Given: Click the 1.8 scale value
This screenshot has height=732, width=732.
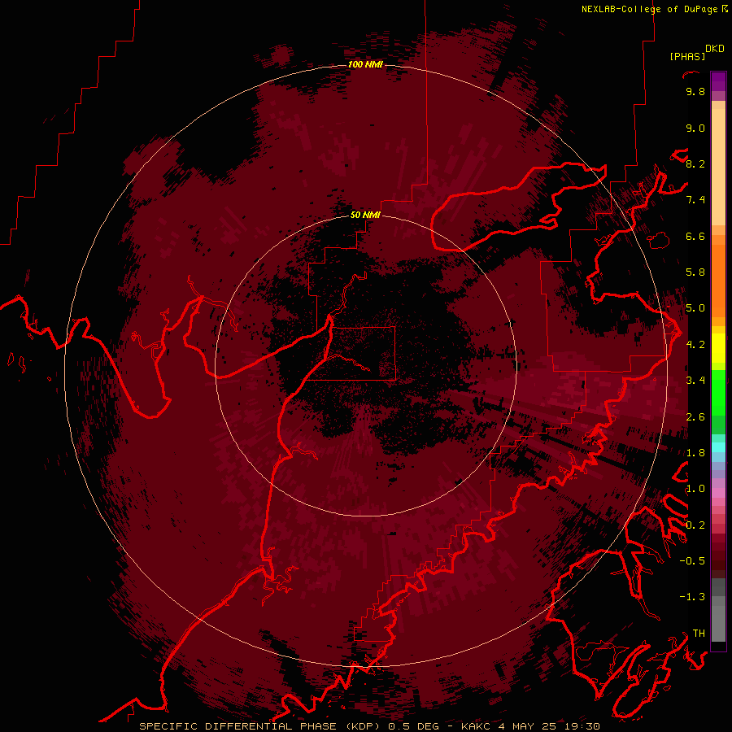Looking at the screenshot, I should click(695, 453).
